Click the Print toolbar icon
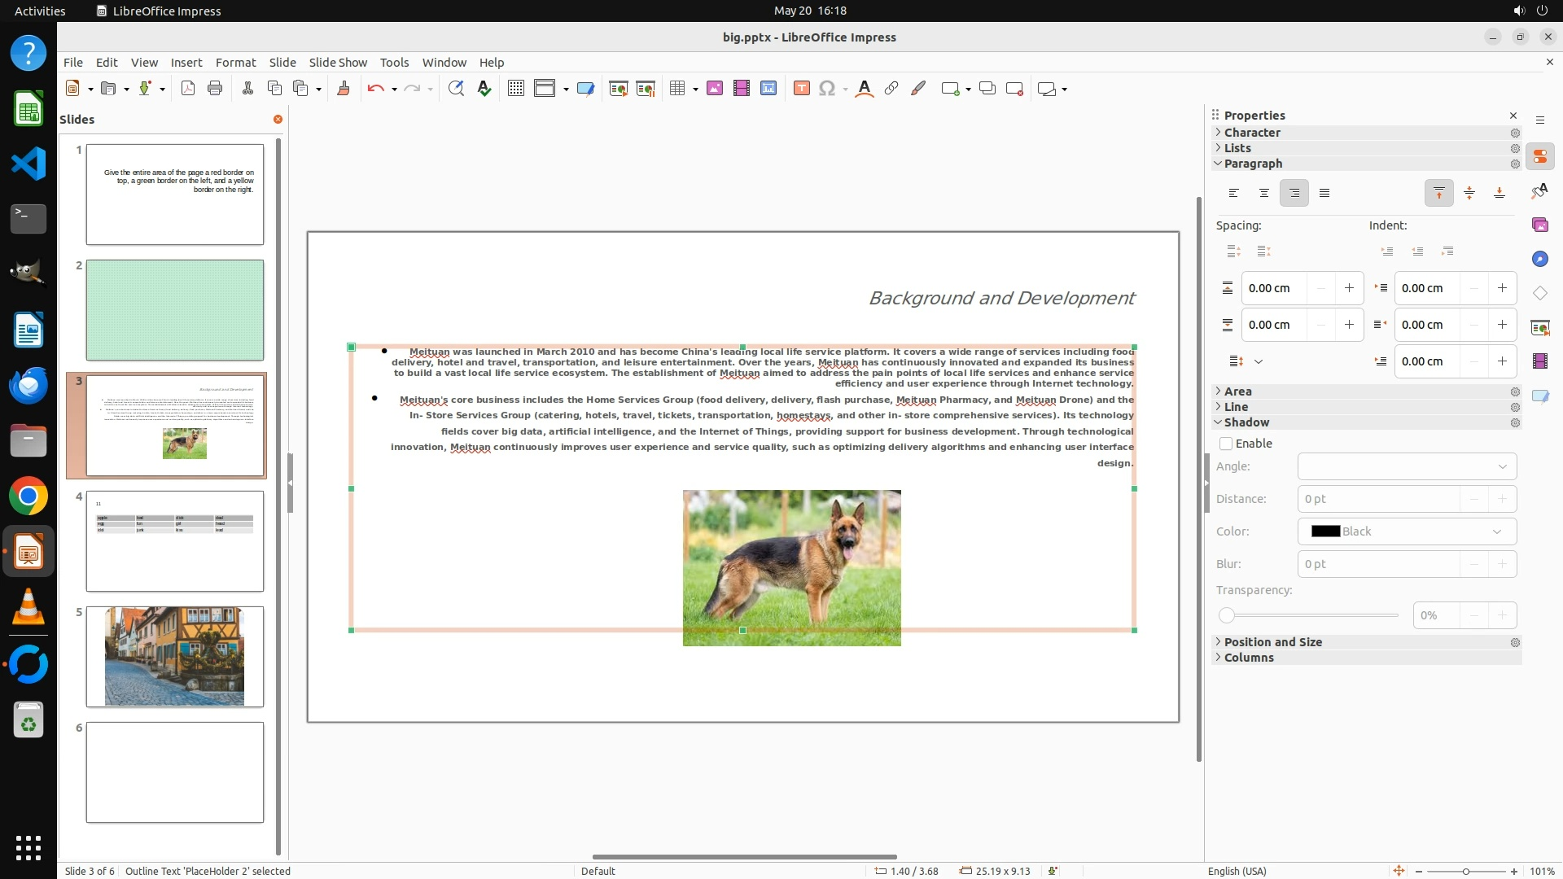 (x=215, y=89)
